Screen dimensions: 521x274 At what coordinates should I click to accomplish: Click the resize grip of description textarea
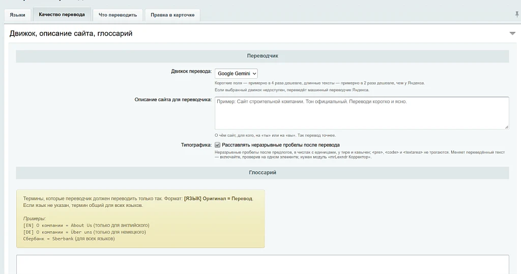pyautogui.click(x=506, y=127)
